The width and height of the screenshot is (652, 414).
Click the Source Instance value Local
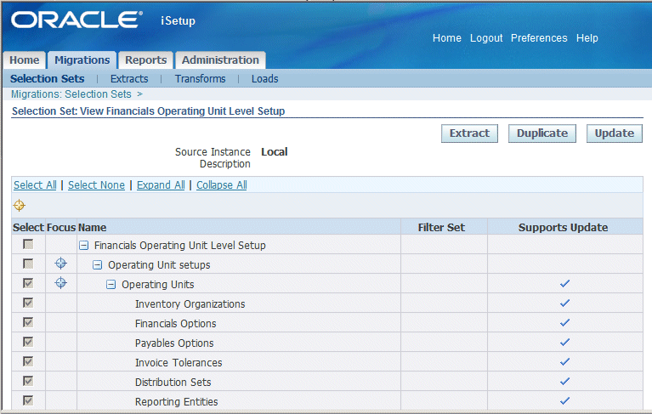[275, 151]
